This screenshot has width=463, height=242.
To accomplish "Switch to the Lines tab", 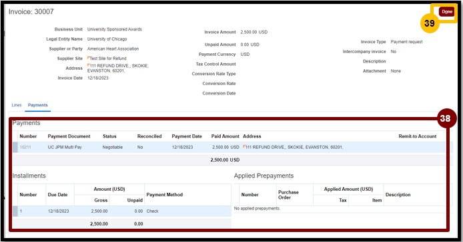I will [x=17, y=105].
